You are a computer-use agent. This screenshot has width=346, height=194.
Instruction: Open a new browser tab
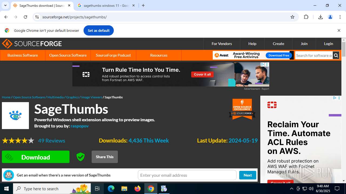tap(143, 5)
